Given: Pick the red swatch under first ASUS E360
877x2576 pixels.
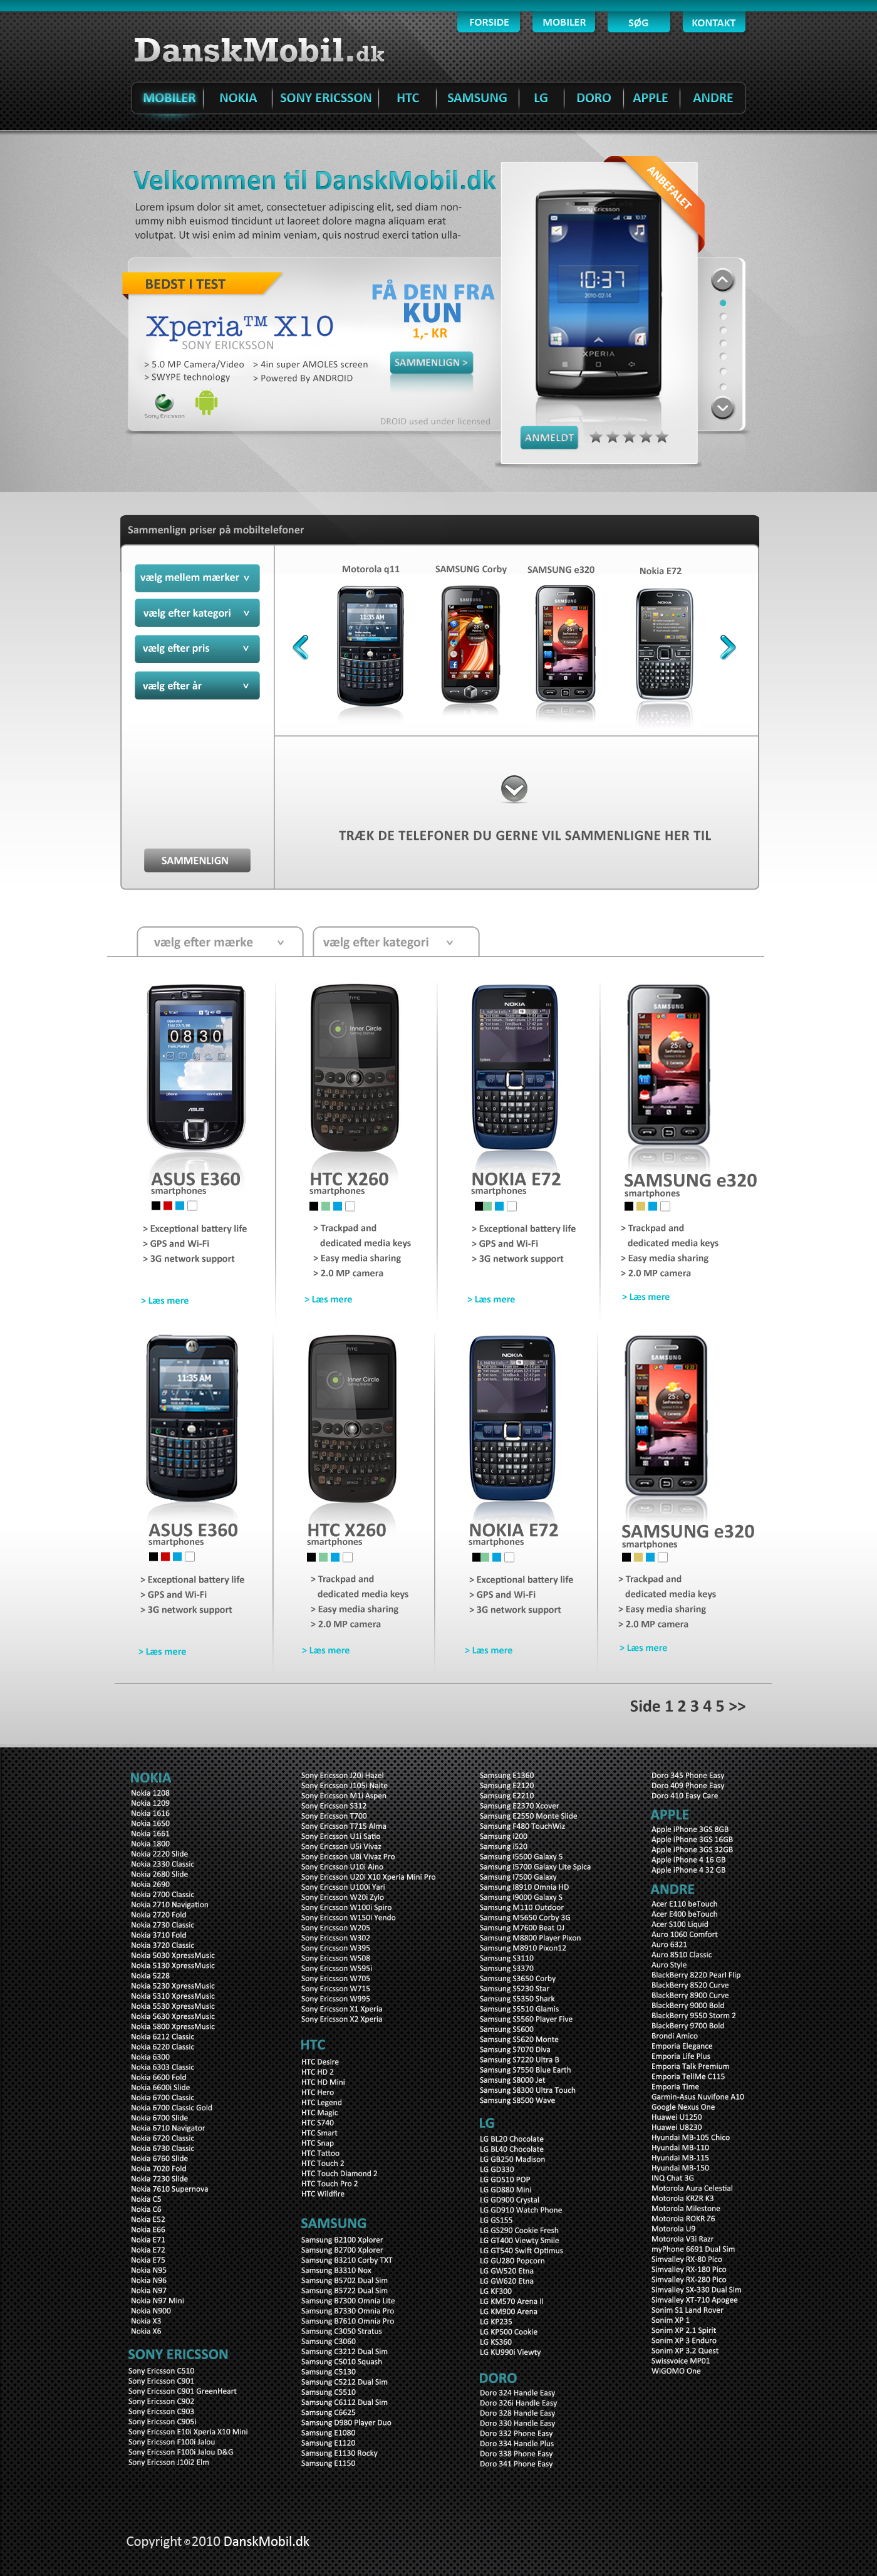Looking at the screenshot, I should pos(167,1206).
